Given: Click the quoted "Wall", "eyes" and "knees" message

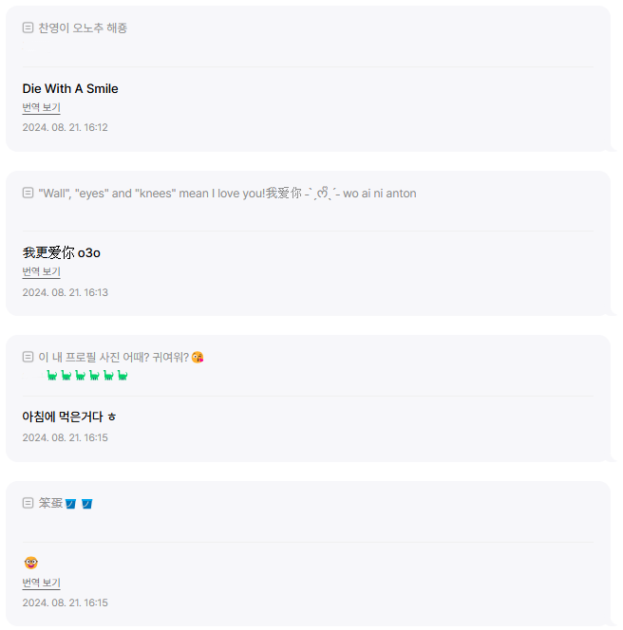Looking at the screenshot, I should point(227,194).
